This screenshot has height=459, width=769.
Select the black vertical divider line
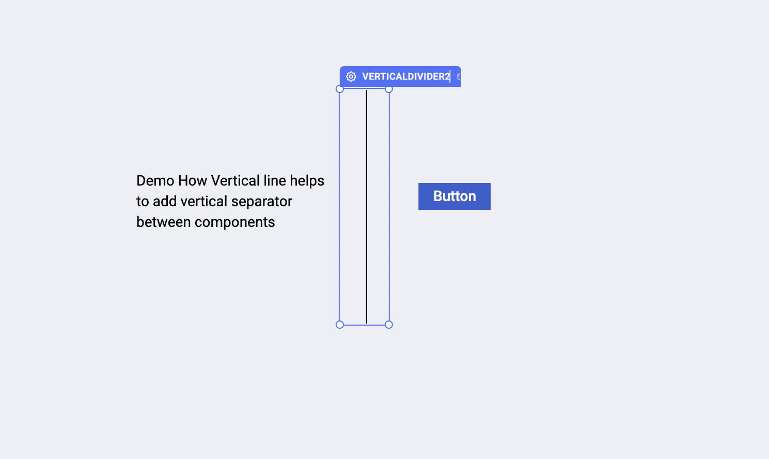pos(367,207)
